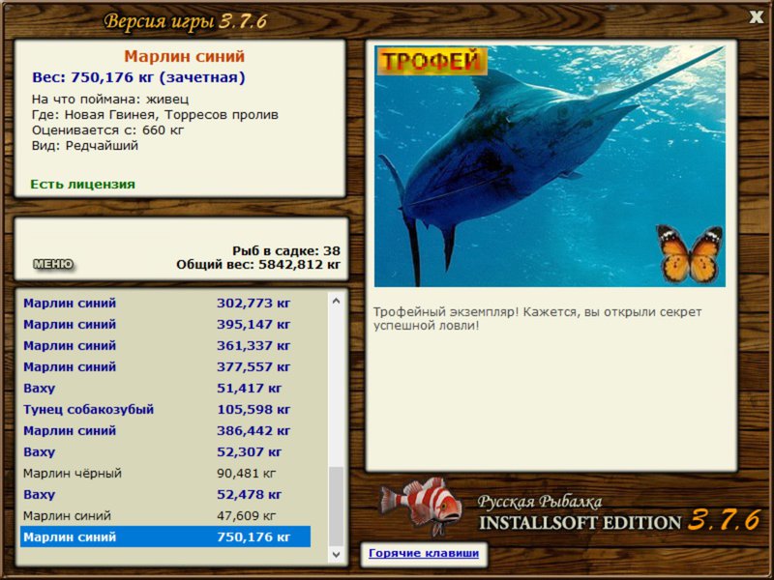Click the ТРОФЕЙ badge on the photo
Image resolution: width=774 pixels, height=580 pixels.
click(432, 61)
